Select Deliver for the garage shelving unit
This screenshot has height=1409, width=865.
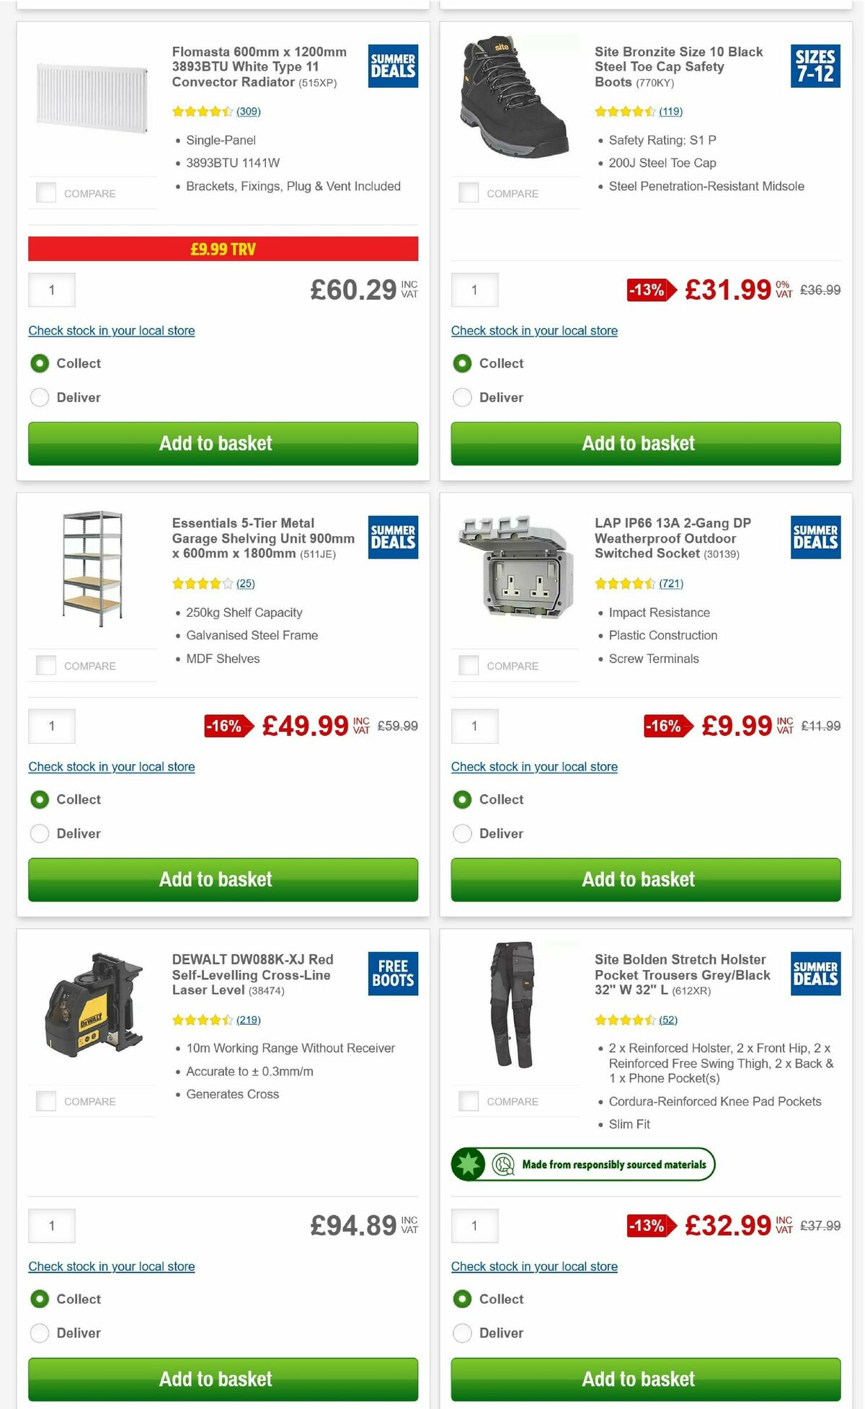[x=40, y=833]
